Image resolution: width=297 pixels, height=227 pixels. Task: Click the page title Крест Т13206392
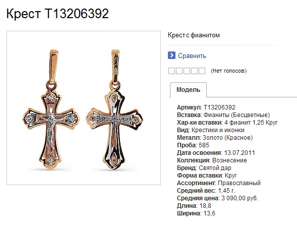(57, 14)
